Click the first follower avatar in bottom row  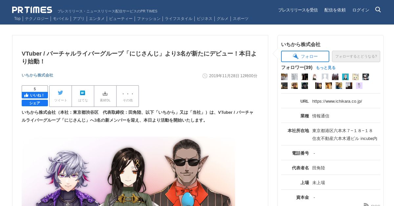point(284,86)
